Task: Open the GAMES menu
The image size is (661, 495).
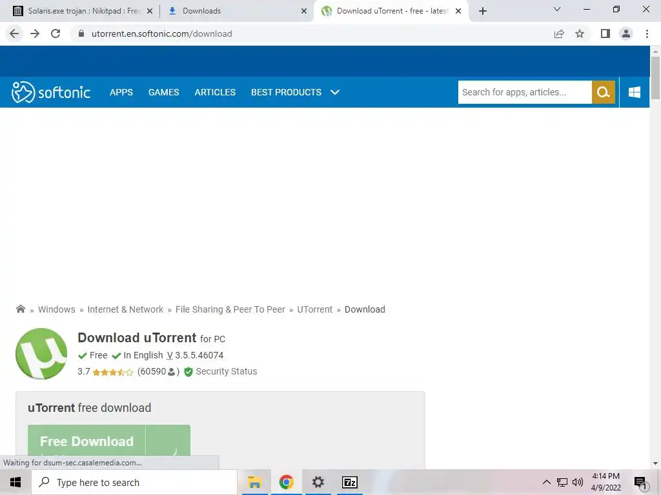Action: (163, 92)
